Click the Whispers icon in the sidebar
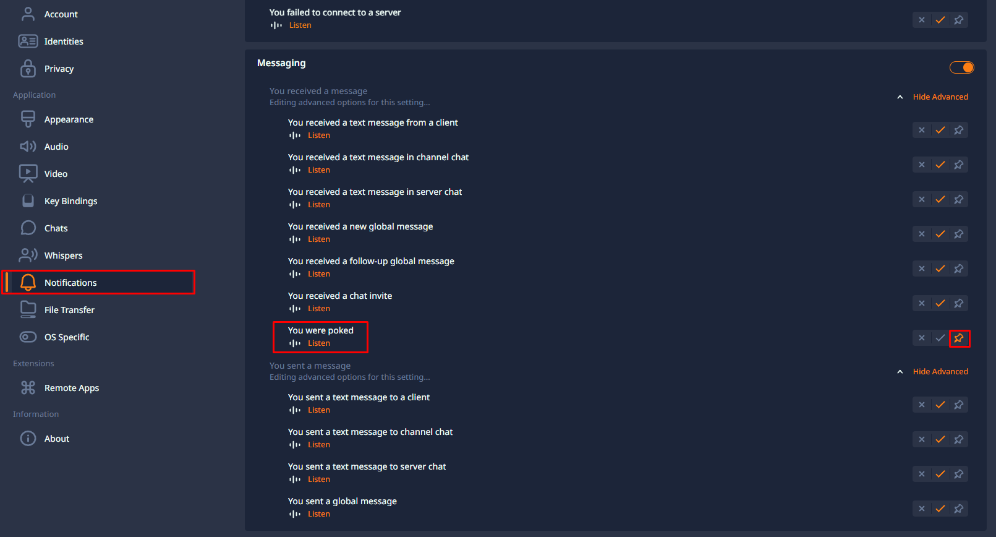The image size is (996, 537). (28, 255)
